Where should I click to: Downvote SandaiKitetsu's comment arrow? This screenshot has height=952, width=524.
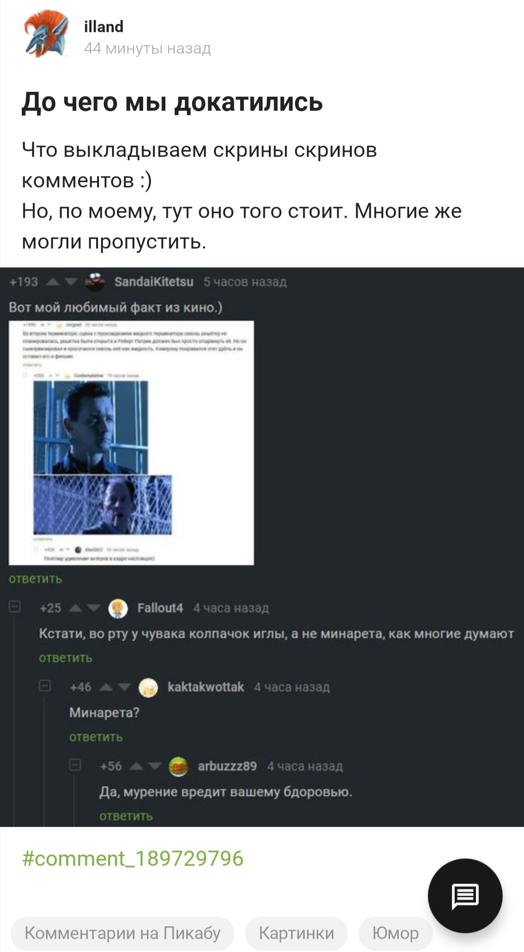71,282
